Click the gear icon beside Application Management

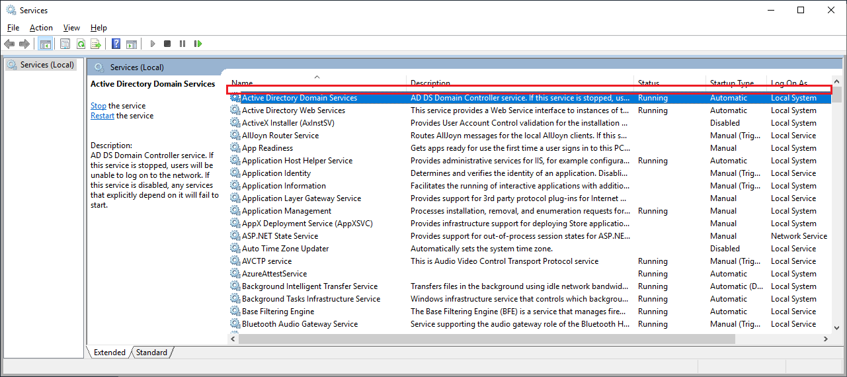(235, 211)
